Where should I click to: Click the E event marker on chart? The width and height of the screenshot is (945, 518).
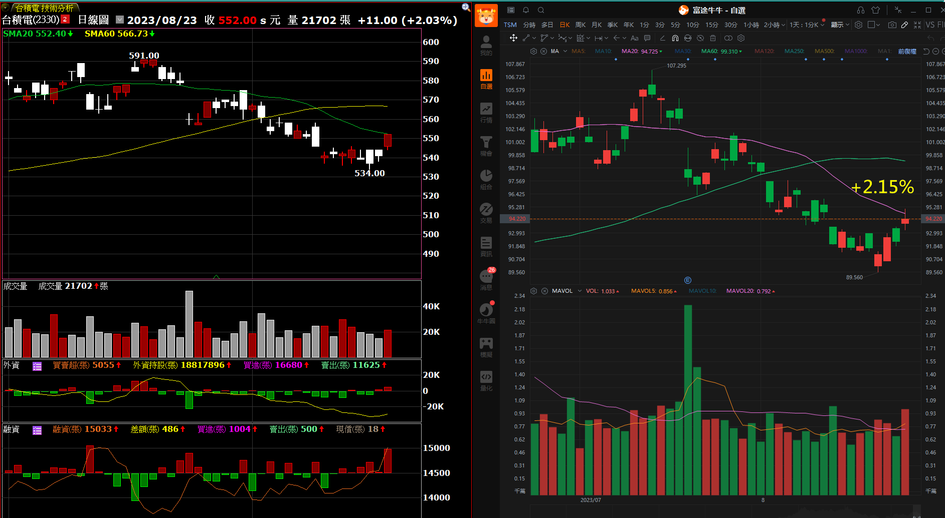[688, 280]
